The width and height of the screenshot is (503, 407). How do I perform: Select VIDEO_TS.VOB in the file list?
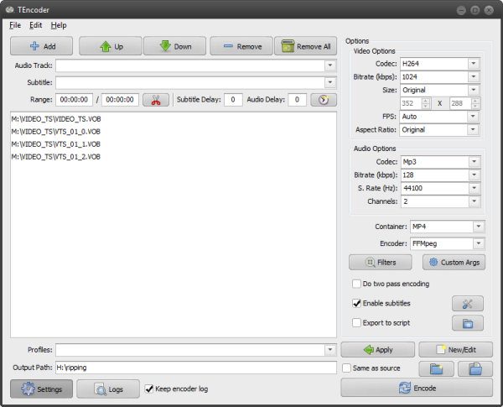tap(56, 119)
